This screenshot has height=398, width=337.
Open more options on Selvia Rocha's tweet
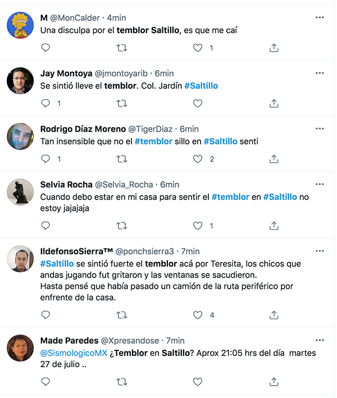click(320, 184)
